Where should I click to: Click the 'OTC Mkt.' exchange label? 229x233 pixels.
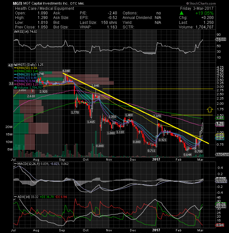click(77, 3)
